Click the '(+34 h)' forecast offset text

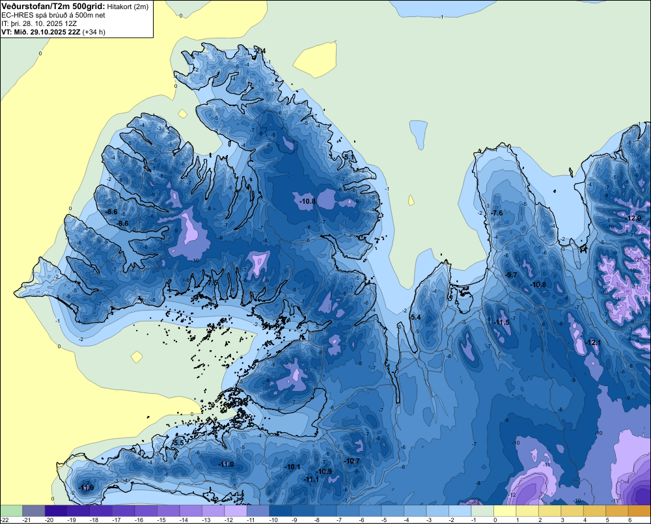(x=94, y=32)
